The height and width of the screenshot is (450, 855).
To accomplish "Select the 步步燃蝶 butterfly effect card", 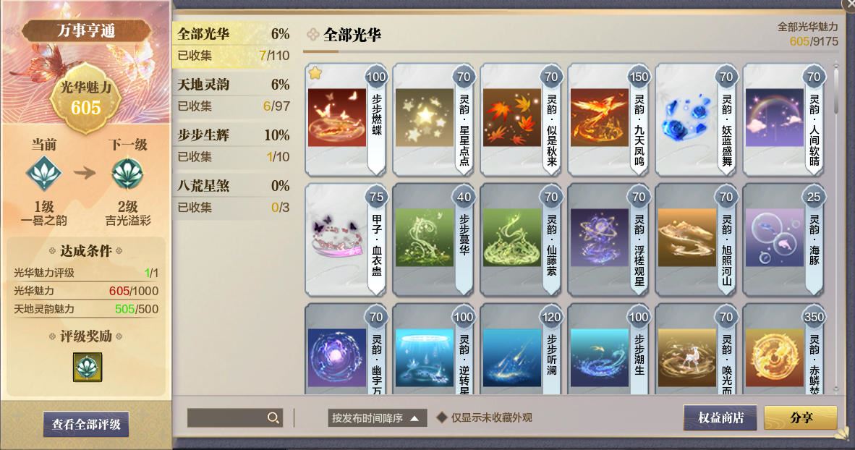I will tap(346, 120).
